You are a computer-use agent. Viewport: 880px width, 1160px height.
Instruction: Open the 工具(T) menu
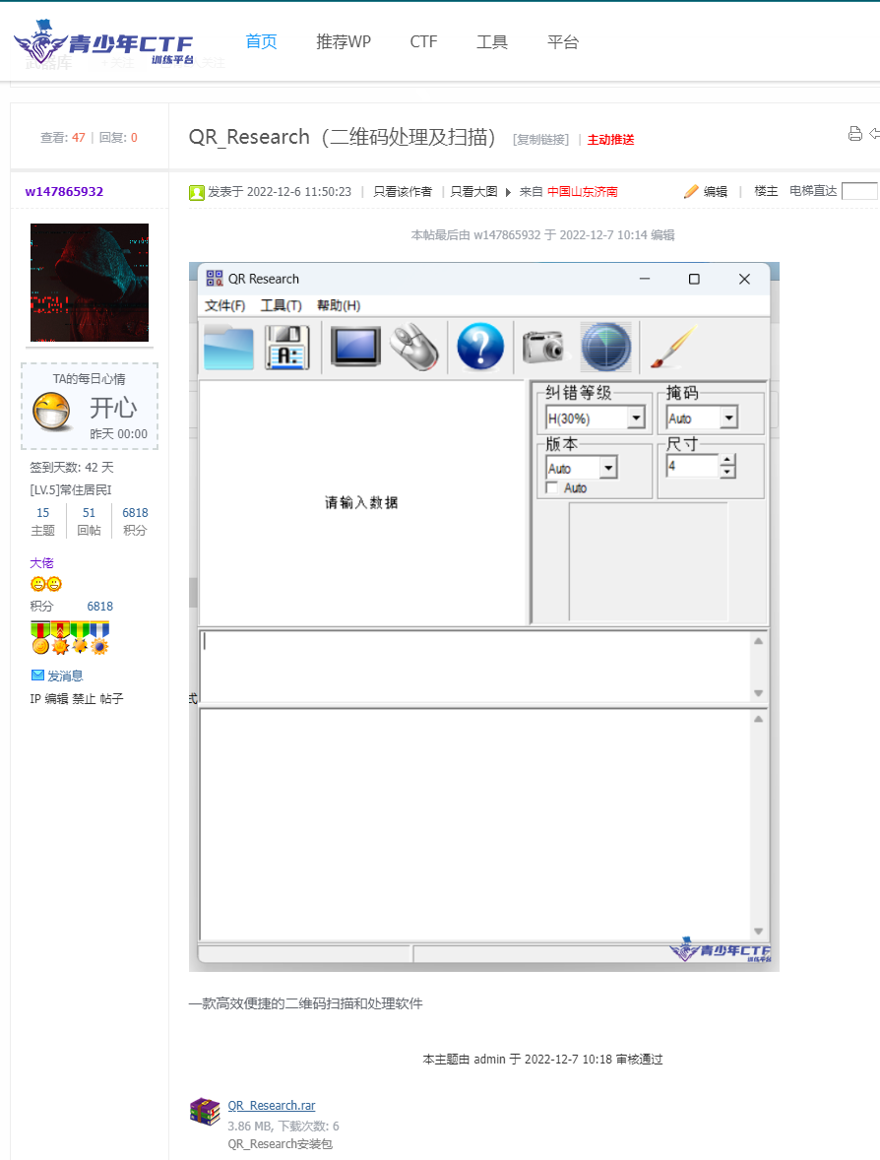(x=281, y=305)
